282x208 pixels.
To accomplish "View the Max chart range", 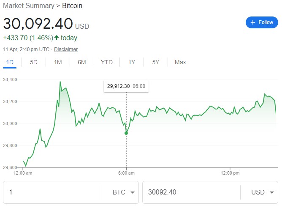I will click(180, 62).
